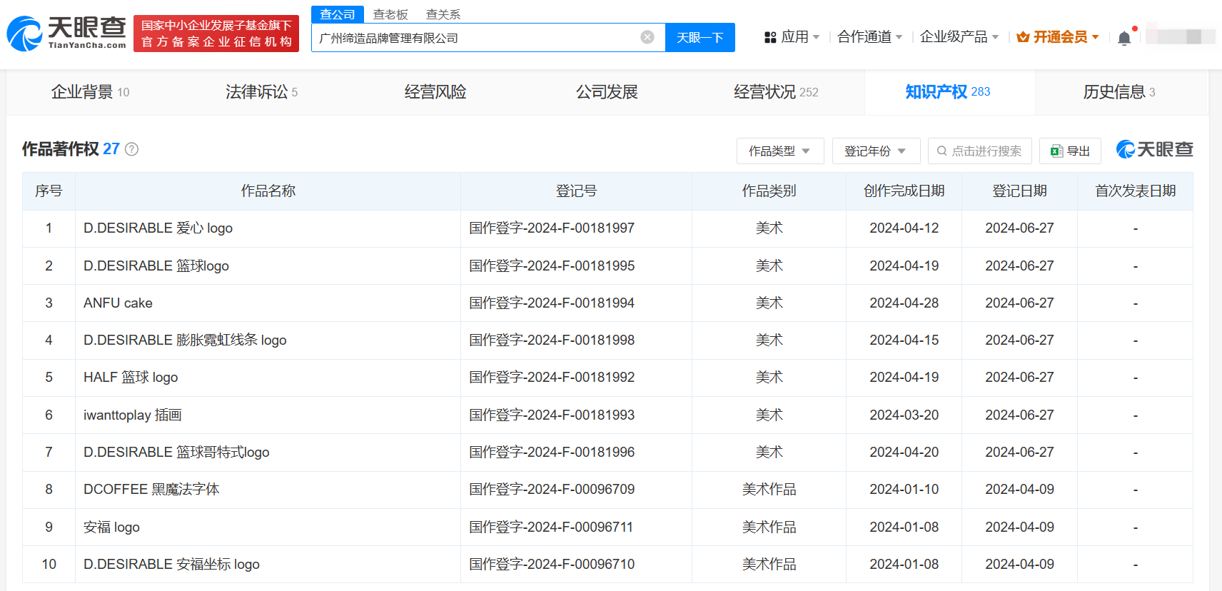Select 'D.DESIRABLE 膨胀霓虹线条 logo' row
Screen dimensions: 1222x591
coord(607,340)
